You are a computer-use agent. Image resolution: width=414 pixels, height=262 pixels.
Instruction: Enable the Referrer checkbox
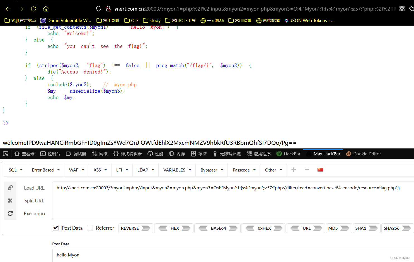point(90,228)
